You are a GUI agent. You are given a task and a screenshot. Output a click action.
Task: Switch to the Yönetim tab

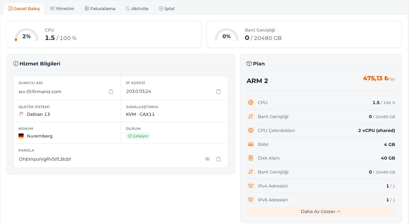62,9
